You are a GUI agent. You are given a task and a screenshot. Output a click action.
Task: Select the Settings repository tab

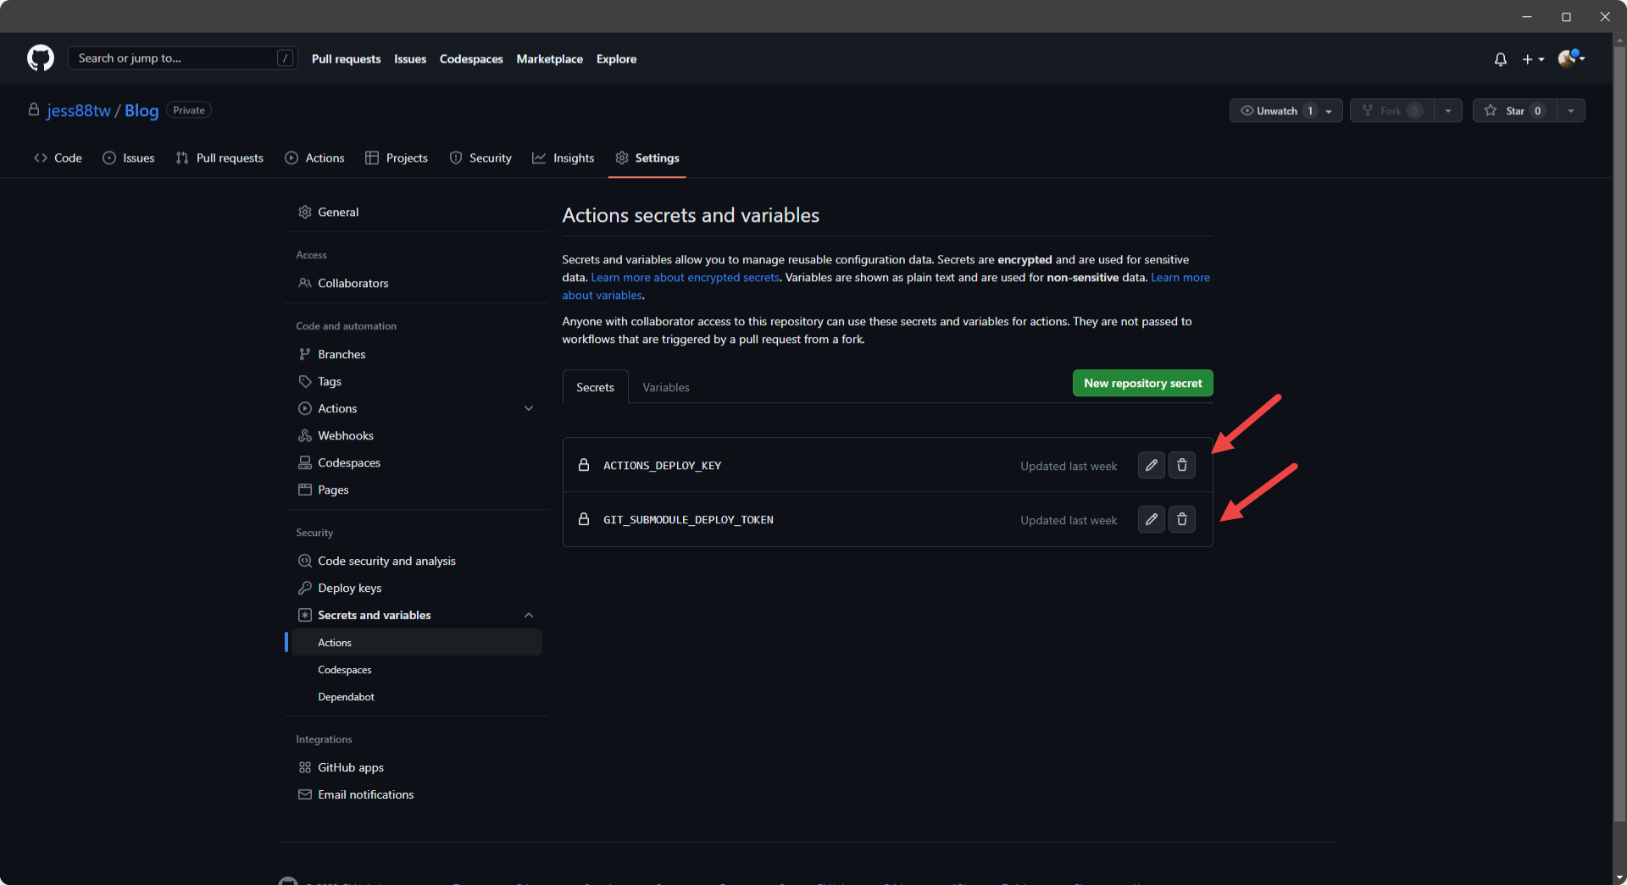click(x=647, y=158)
